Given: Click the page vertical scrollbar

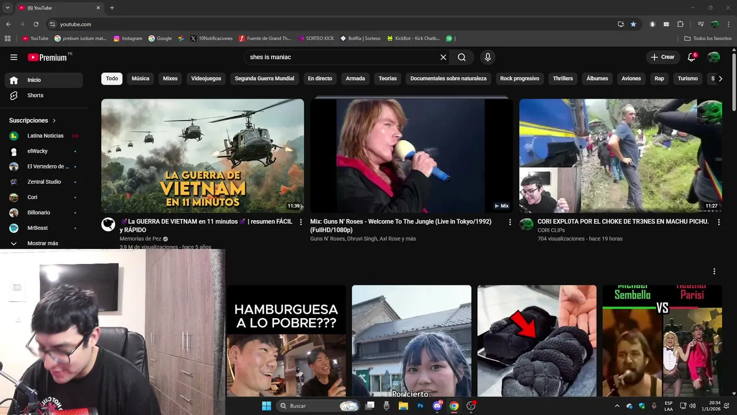Looking at the screenshot, I should coord(734,81).
